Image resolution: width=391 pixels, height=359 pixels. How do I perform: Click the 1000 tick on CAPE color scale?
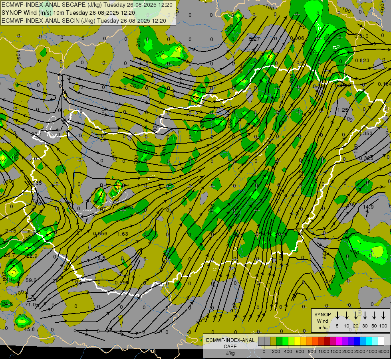pos(324,351)
